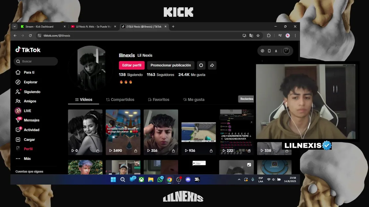Image resolution: width=369 pixels, height=207 pixels.
Task: Switch to the Favoritos tab
Action: 159,99
